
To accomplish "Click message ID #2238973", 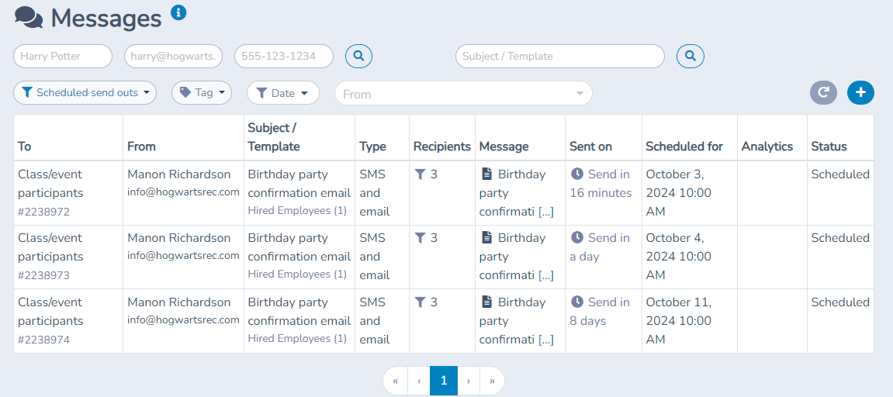I will pyautogui.click(x=44, y=276).
